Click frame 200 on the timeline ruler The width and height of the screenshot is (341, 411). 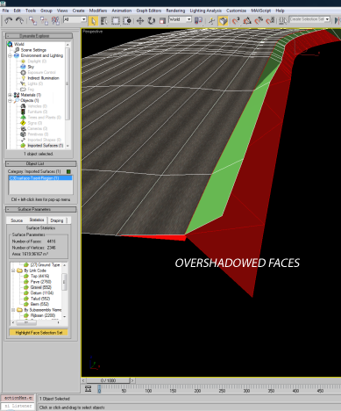click(197, 391)
